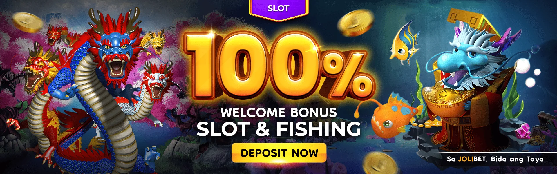Click the small red dragon head at top left
This screenshot has width=557, height=174.
pyautogui.click(x=55, y=35)
